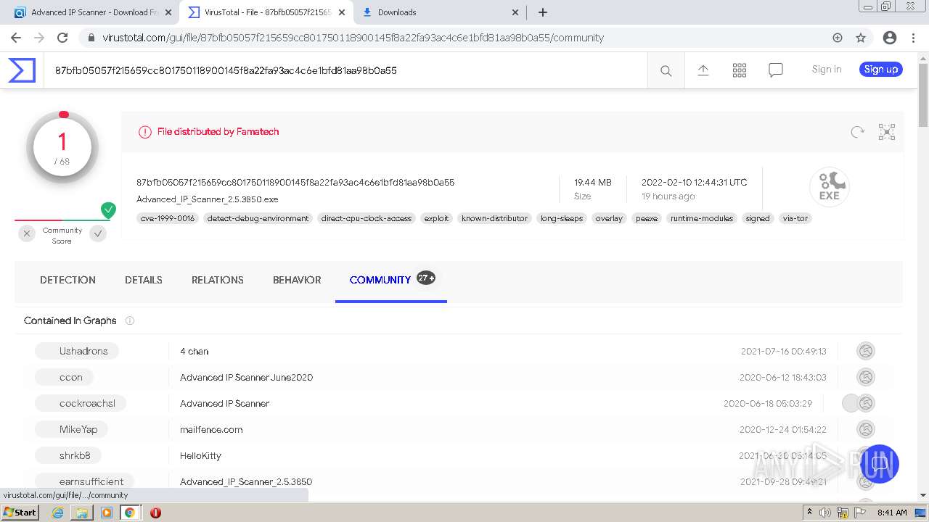Click the cockroachsl user chip
The image size is (929, 522).
click(80, 403)
